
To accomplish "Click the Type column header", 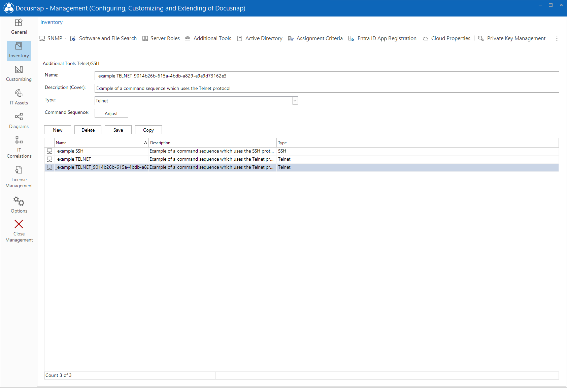I will 418,143.
